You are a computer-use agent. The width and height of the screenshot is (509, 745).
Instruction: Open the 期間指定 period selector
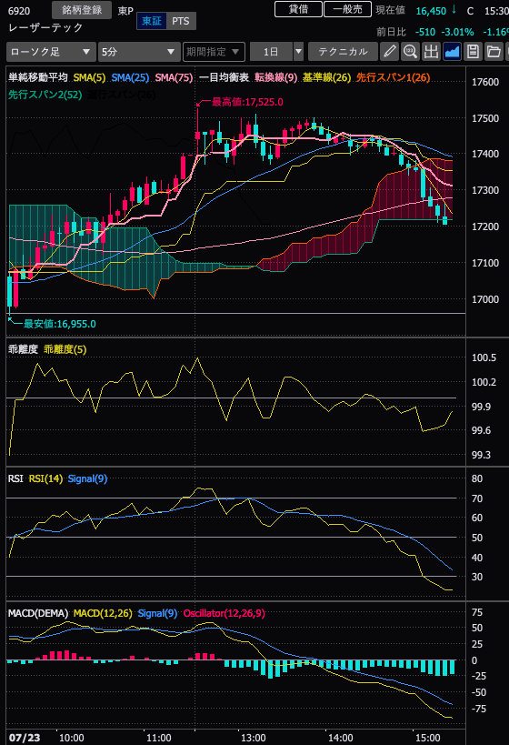214,52
